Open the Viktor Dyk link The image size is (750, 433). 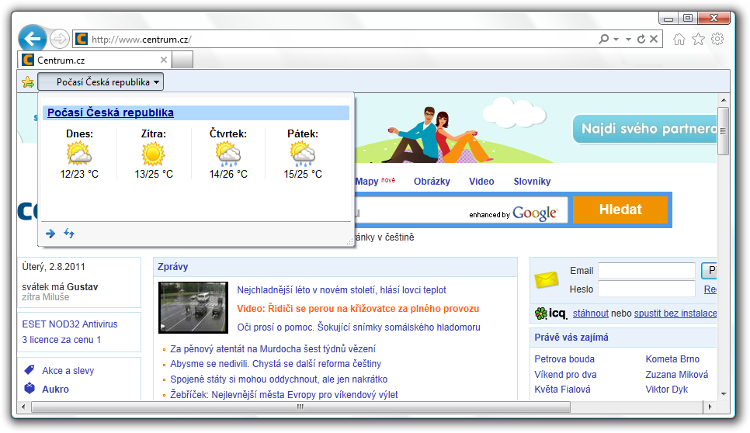coord(667,390)
